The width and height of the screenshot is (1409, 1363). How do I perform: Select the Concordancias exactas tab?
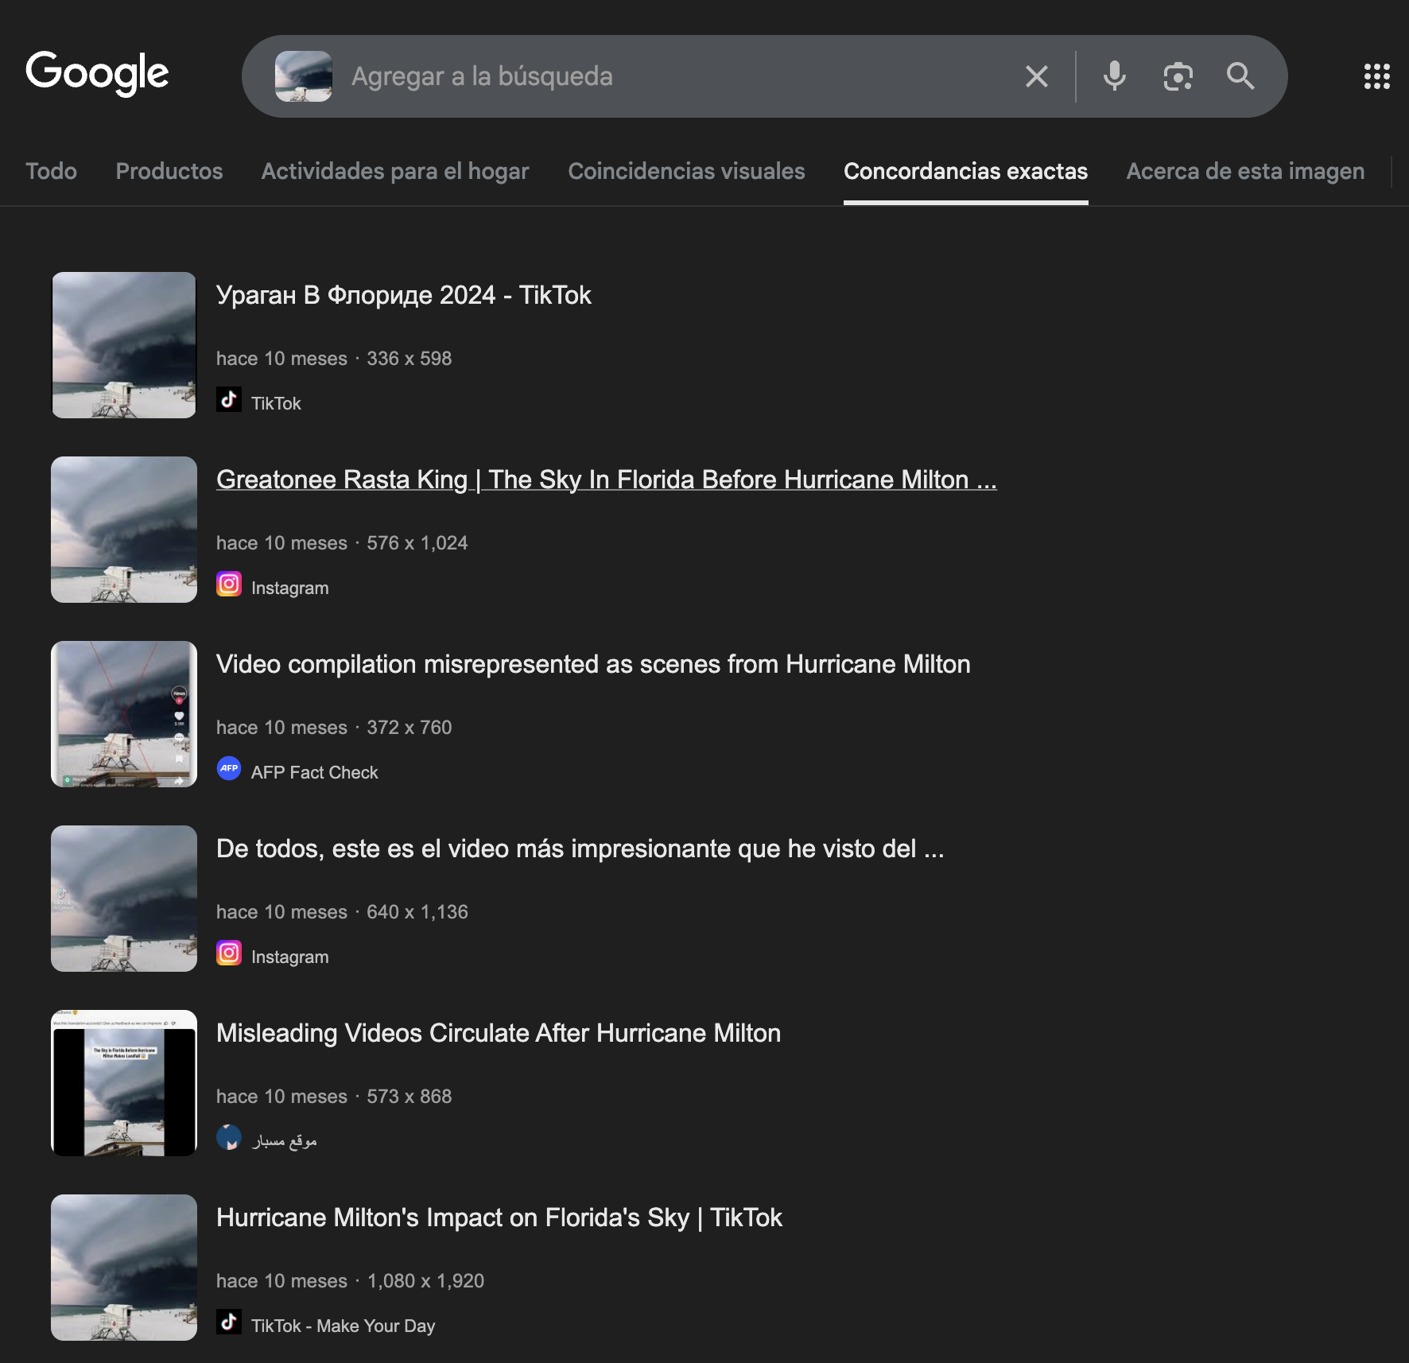click(x=965, y=171)
